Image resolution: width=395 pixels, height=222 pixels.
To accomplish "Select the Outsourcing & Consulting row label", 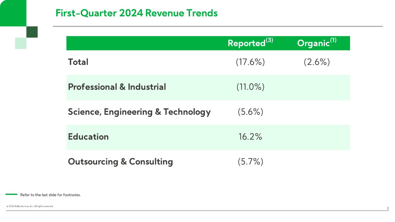I will (120, 162).
